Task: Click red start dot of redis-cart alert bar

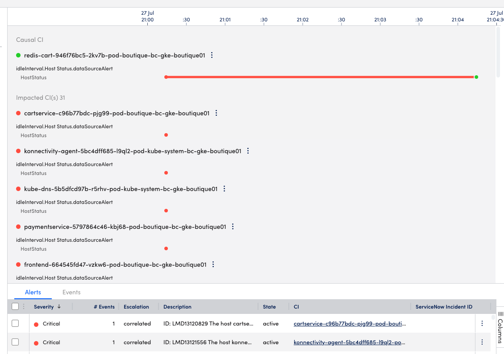Action: 166,77
